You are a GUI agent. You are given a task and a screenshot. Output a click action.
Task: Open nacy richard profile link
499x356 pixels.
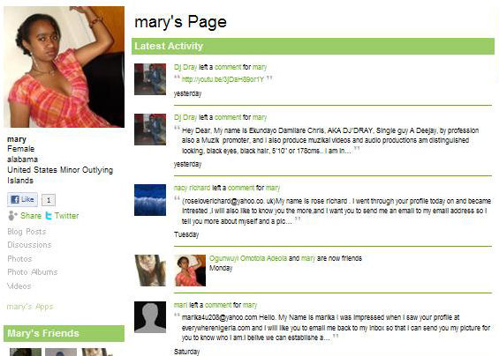click(x=192, y=188)
